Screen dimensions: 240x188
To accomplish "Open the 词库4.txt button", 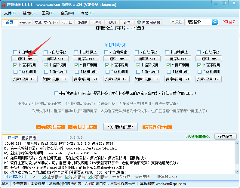I will coord(117,59).
